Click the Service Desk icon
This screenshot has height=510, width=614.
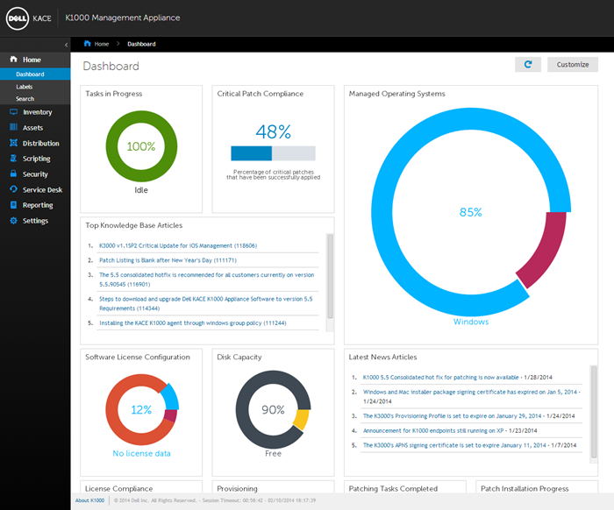click(x=14, y=189)
